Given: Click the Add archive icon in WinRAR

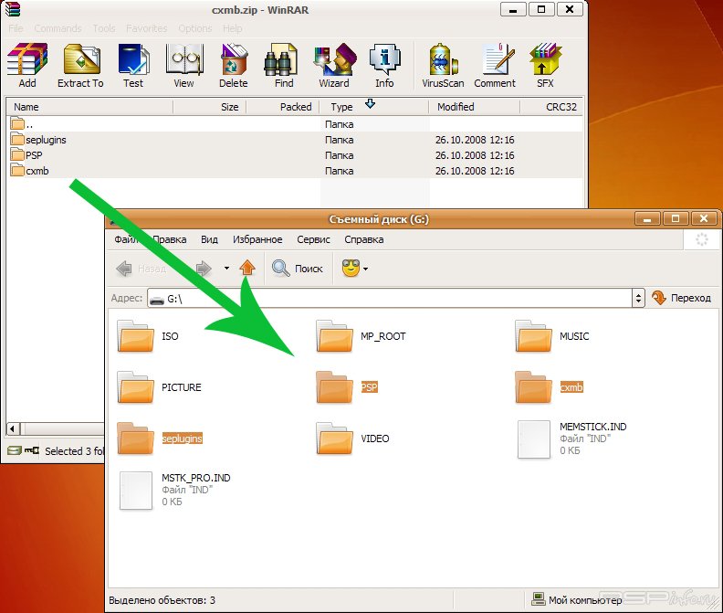Looking at the screenshot, I should tap(27, 65).
